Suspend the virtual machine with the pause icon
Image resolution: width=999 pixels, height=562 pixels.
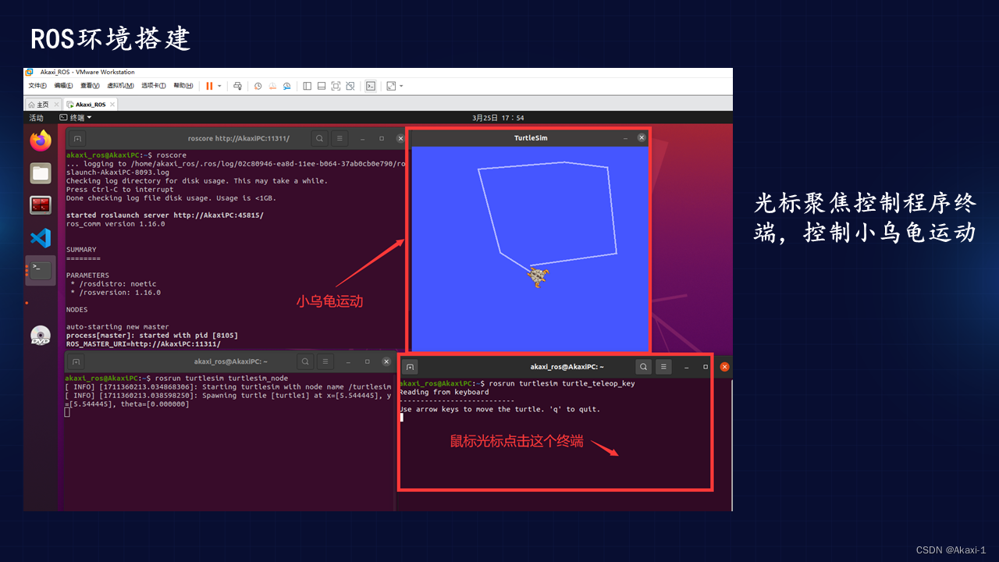(208, 86)
